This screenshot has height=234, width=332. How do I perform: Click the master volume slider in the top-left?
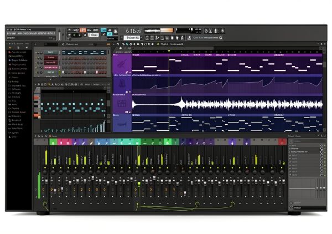(x=60, y=34)
